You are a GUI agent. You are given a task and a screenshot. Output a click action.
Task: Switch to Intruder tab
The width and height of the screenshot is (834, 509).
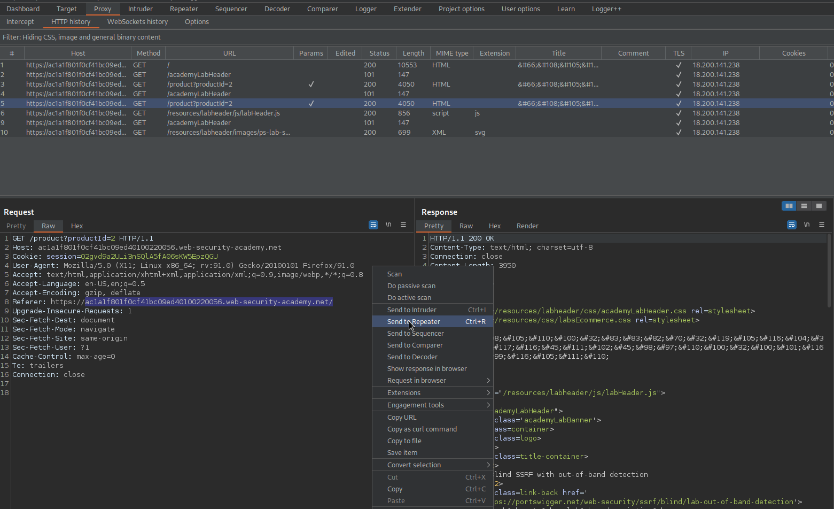pos(141,9)
